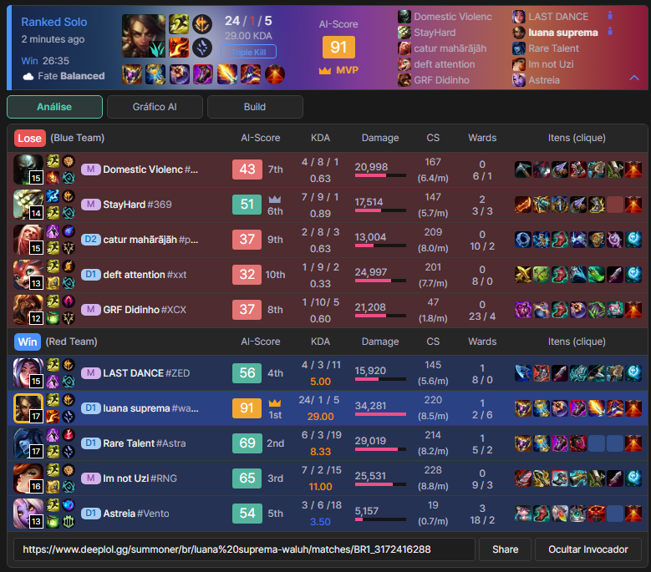Click the red Lose label for Blue Team
651x572 pixels.
tap(29, 138)
